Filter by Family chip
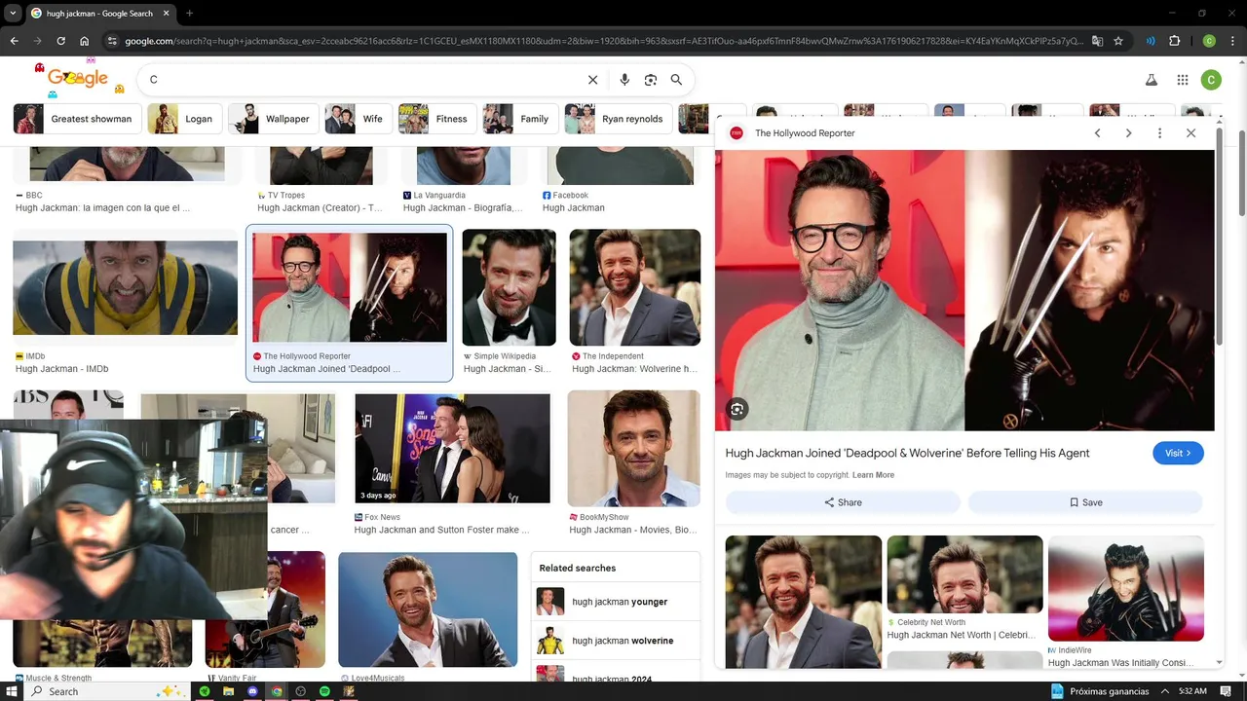This screenshot has height=701, width=1247. 519,119
